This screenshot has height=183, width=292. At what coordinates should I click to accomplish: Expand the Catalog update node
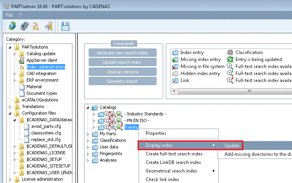[15, 54]
